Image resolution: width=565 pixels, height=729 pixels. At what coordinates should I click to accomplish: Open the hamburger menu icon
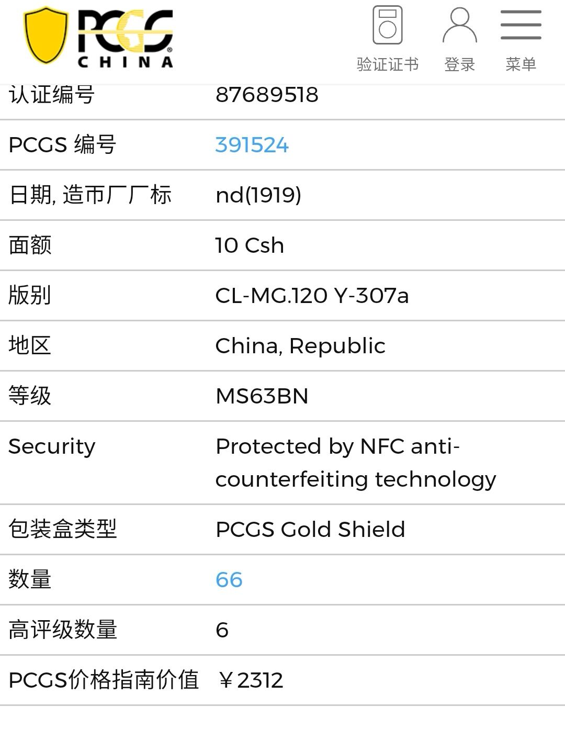click(521, 25)
